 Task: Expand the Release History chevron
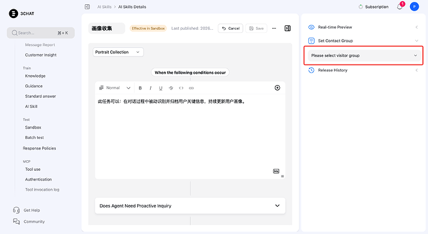click(x=417, y=70)
